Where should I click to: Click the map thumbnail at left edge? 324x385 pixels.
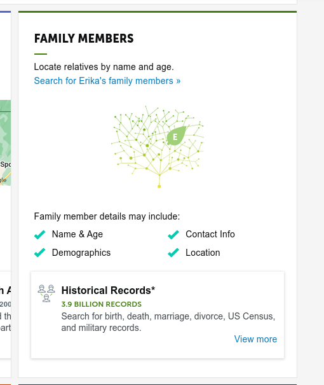(5, 143)
